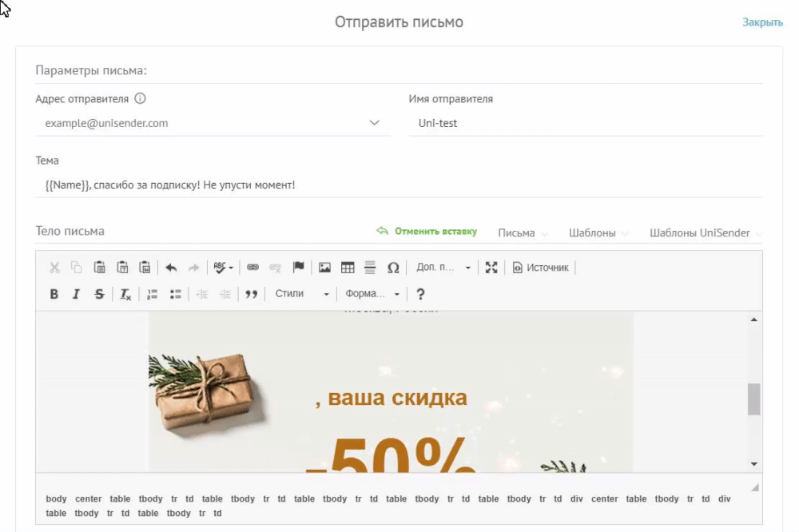The width and height of the screenshot is (799, 532).
Task: Click 'Отменить вставку' link
Action: pyautogui.click(x=427, y=232)
